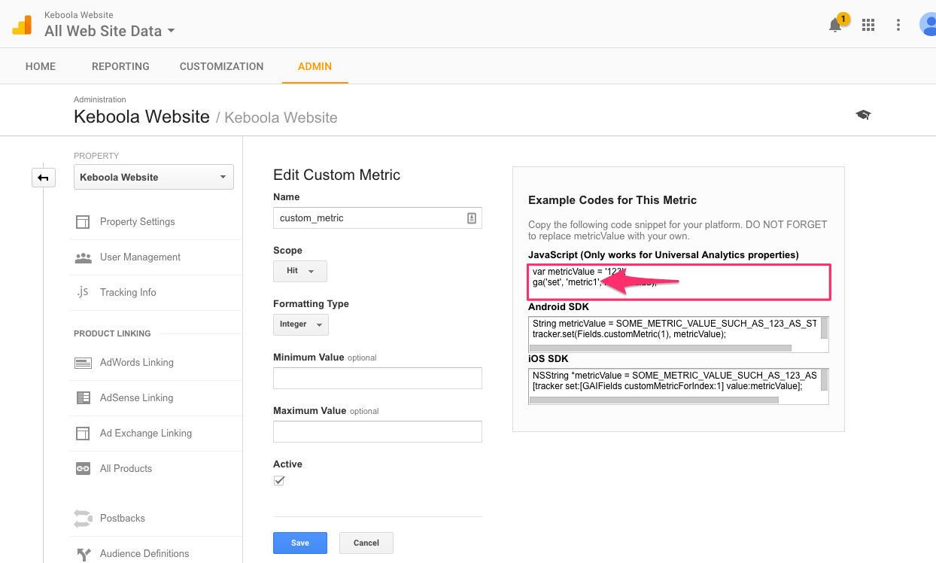Click the icon inside the Name field

[x=472, y=218]
